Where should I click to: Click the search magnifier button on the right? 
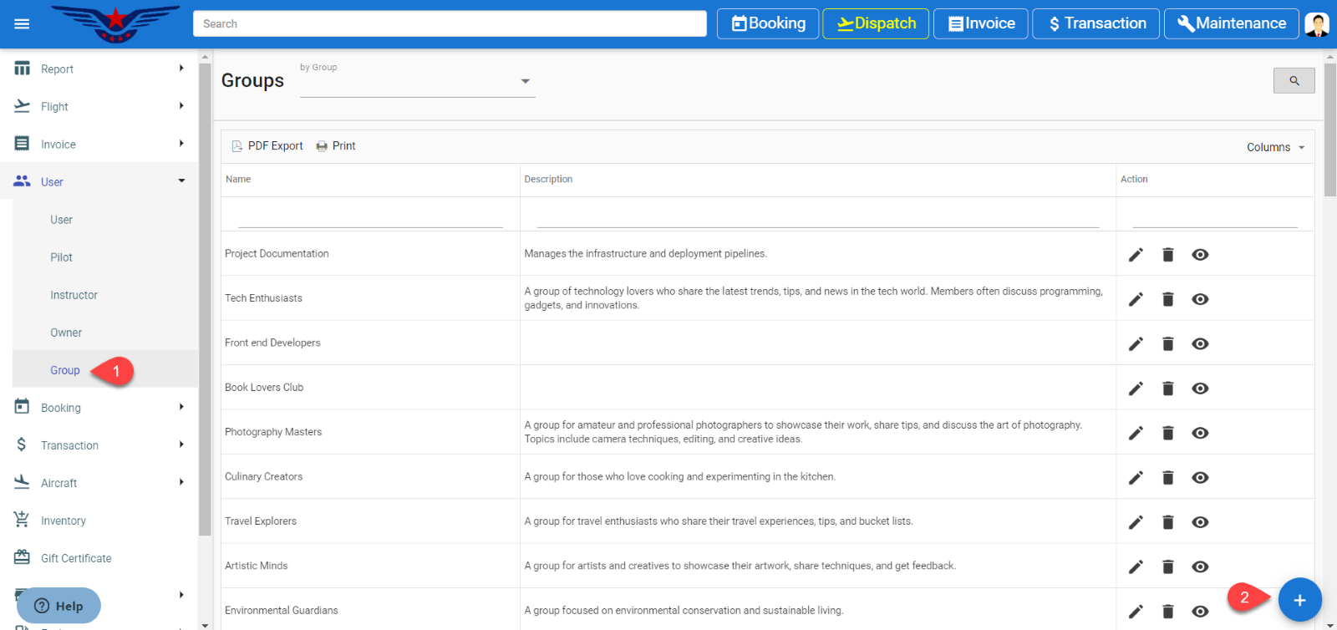[x=1294, y=80]
